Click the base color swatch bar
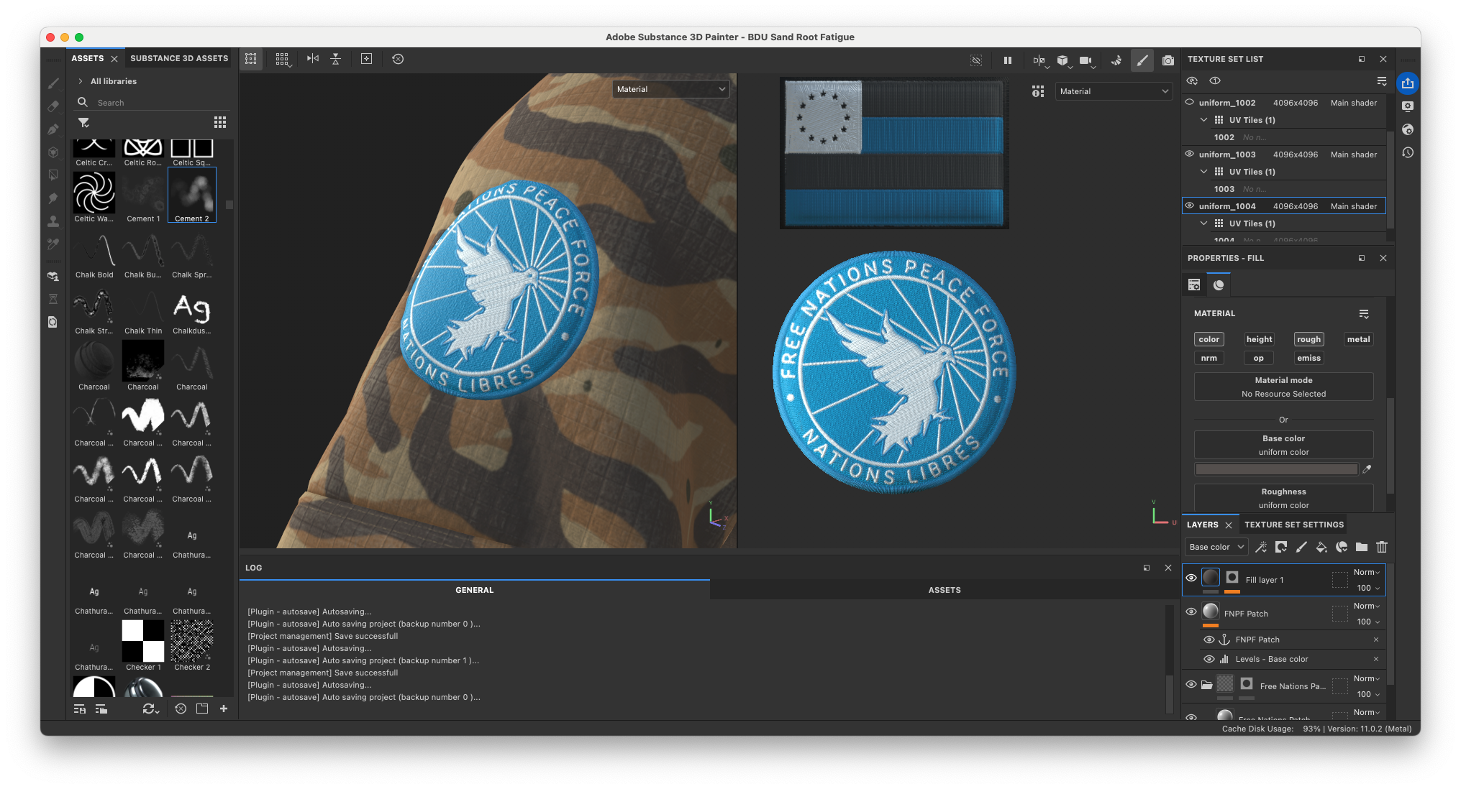The height and width of the screenshot is (789, 1461). tap(1276, 469)
